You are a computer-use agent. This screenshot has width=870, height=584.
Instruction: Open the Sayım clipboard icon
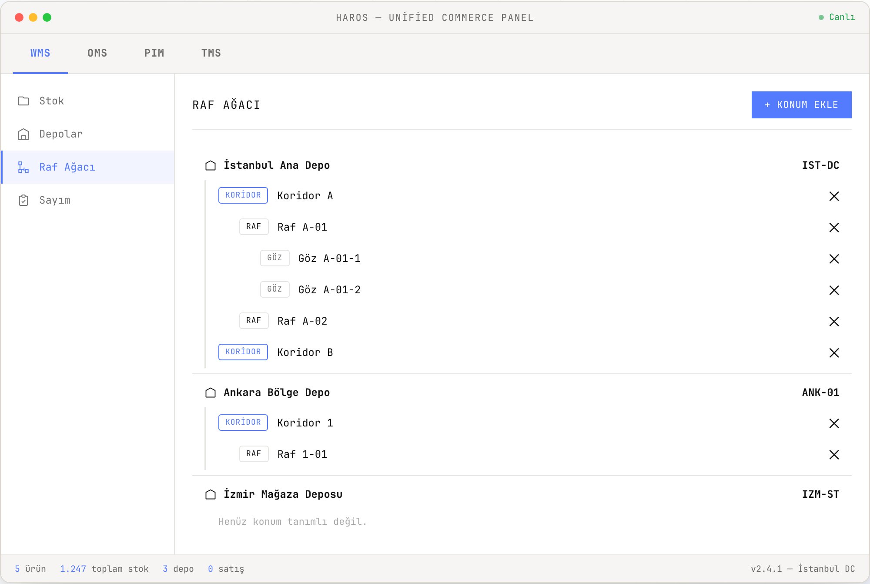point(23,200)
